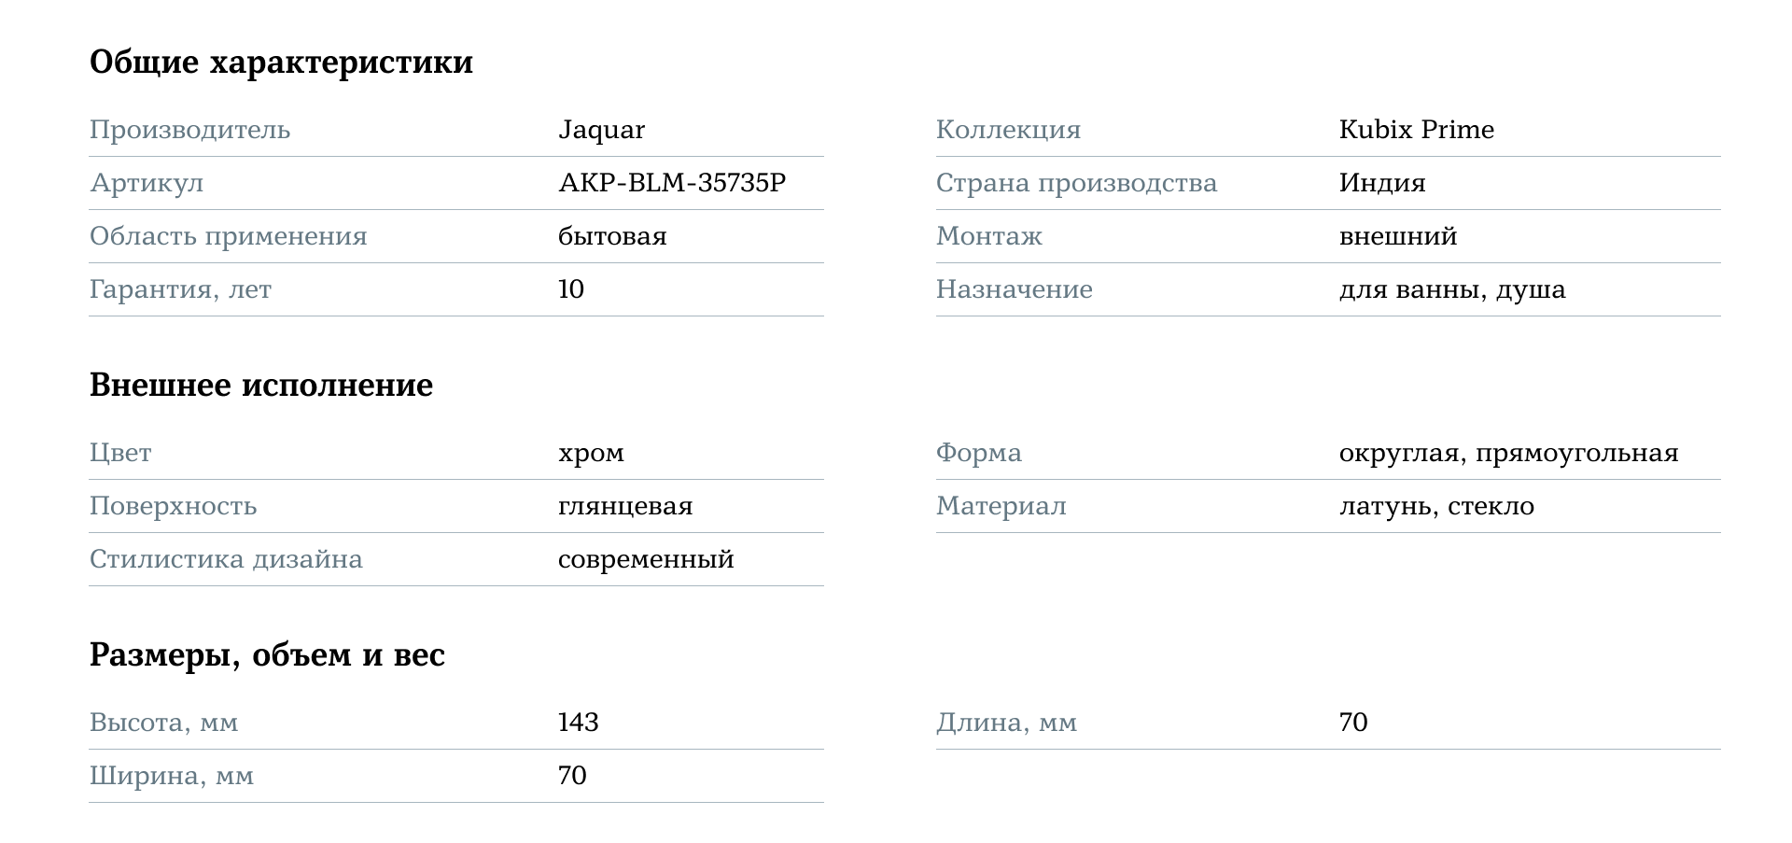This screenshot has height=843, width=1792.
Task: Click the color value "хром"
Action: point(591,453)
